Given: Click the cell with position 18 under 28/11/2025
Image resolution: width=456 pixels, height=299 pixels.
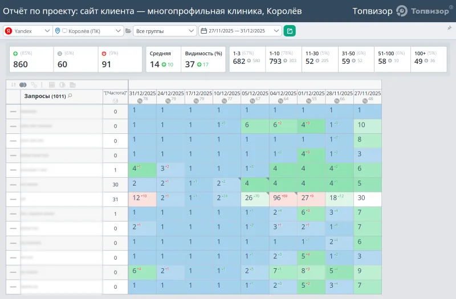Looking at the screenshot, I should click(x=339, y=199).
